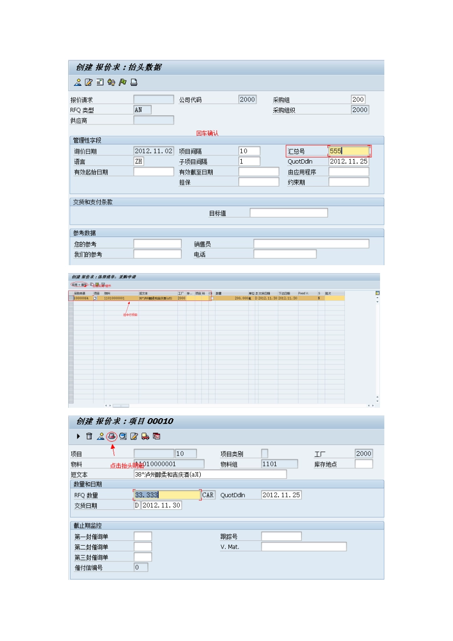Click the date category field showing D
Screen dimensions: 453x641
coord(137,506)
